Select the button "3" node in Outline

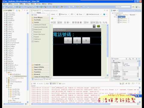tap(124, 22)
